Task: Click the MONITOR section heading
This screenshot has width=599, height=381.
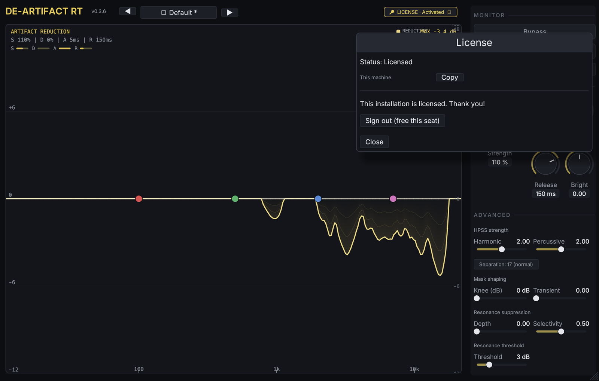Action: point(489,15)
